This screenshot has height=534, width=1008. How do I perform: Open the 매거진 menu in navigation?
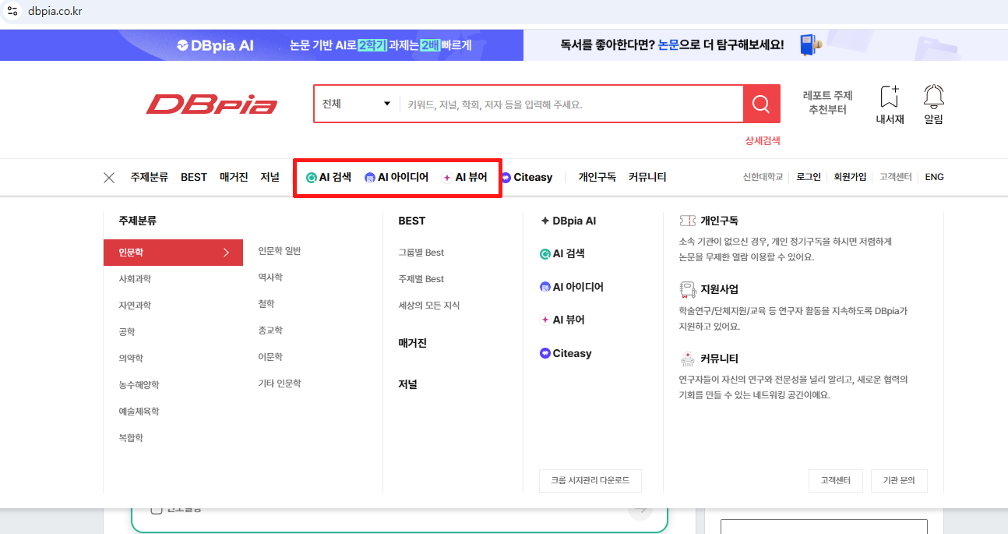(234, 177)
